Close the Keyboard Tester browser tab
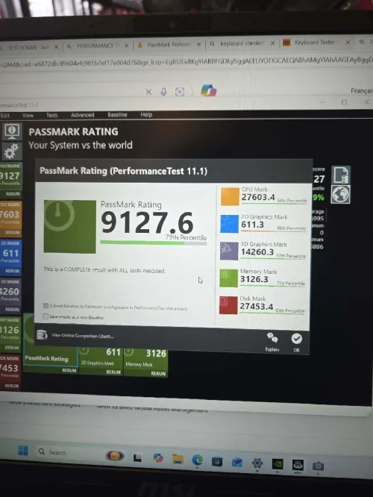Screen dimensions: 373x497 (348, 42)
